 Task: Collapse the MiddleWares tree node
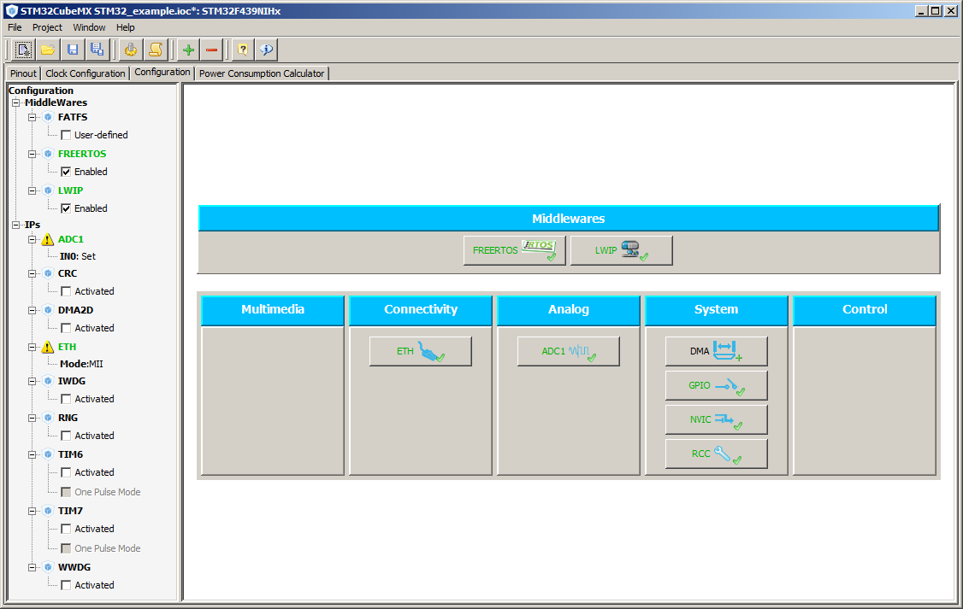coord(16,103)
